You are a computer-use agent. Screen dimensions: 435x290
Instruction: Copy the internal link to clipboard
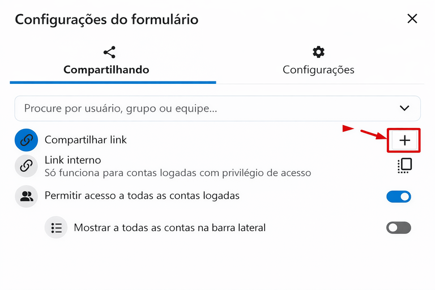[x=404, y=165]
